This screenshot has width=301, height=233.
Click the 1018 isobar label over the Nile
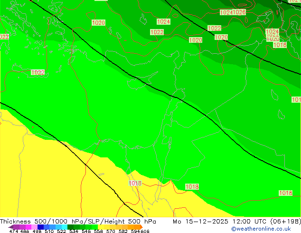click(x=135, y=183)
